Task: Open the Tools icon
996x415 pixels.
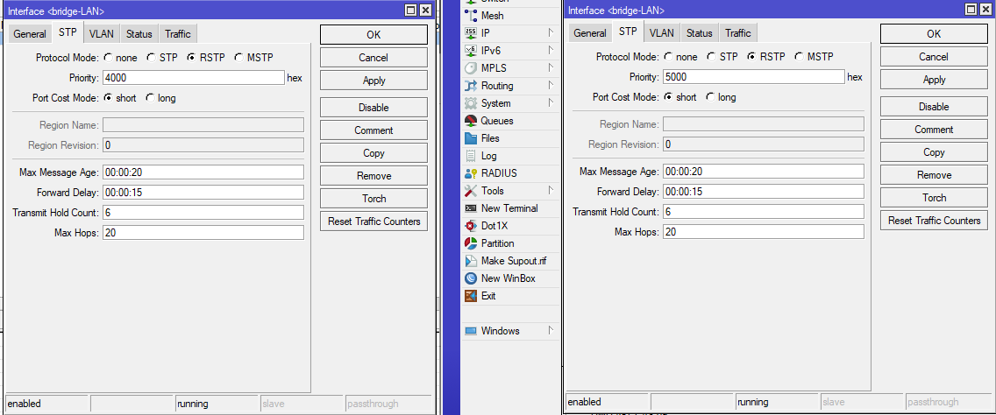Action: [471, 190]
